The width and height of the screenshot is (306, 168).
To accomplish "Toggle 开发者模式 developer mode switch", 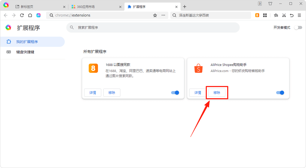I will pos(298,28).
